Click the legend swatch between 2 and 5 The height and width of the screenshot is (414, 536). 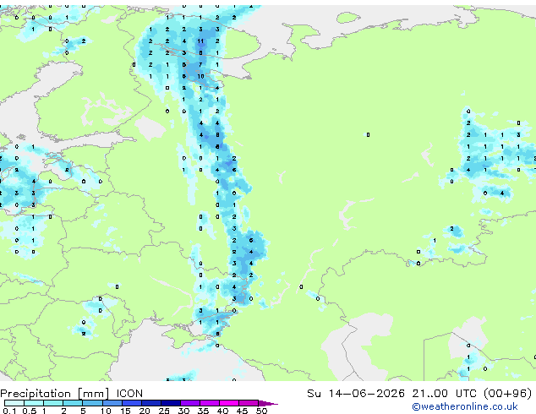(73, 403)
